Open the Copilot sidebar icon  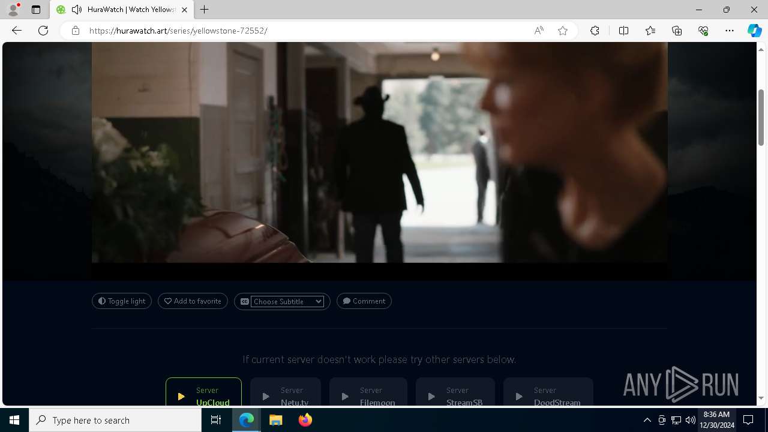[x=754, y=31]
